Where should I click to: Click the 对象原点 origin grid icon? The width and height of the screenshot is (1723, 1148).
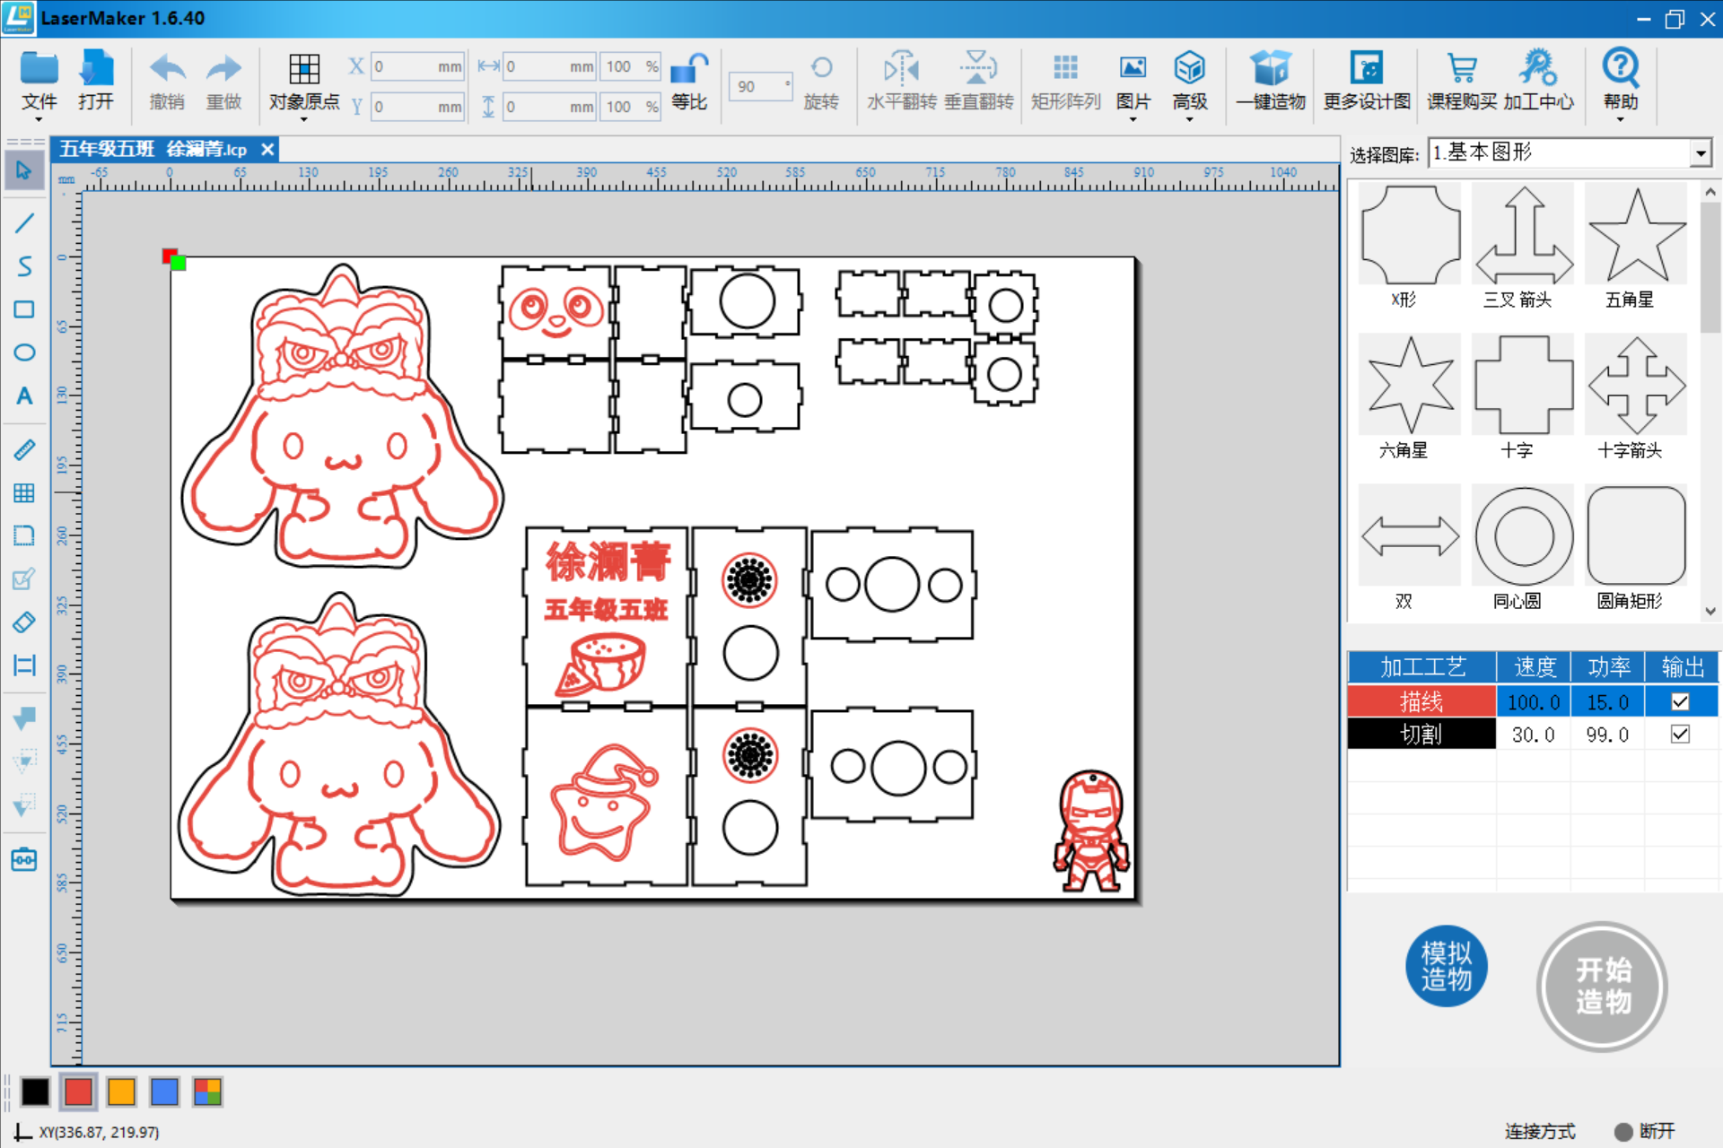(304, 69)
